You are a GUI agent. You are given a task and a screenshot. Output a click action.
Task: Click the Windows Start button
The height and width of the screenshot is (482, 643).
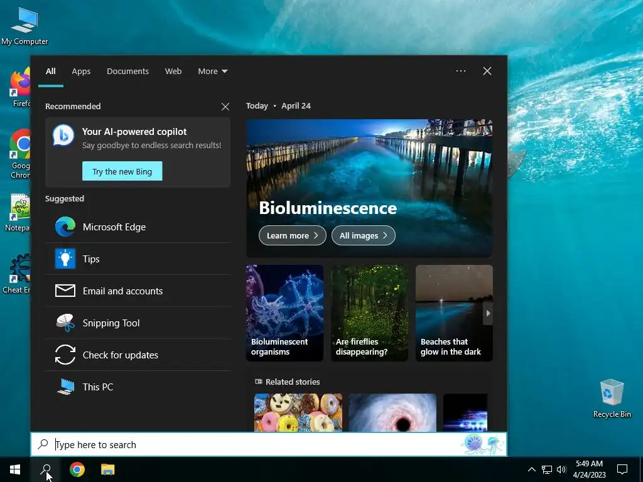pyautogui.click(x=15, y=469)
